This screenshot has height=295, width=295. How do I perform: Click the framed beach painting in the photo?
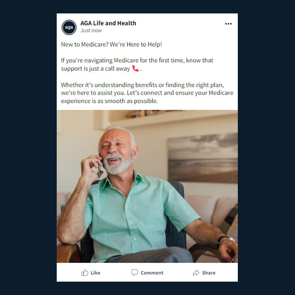click(x=202, y=159)
